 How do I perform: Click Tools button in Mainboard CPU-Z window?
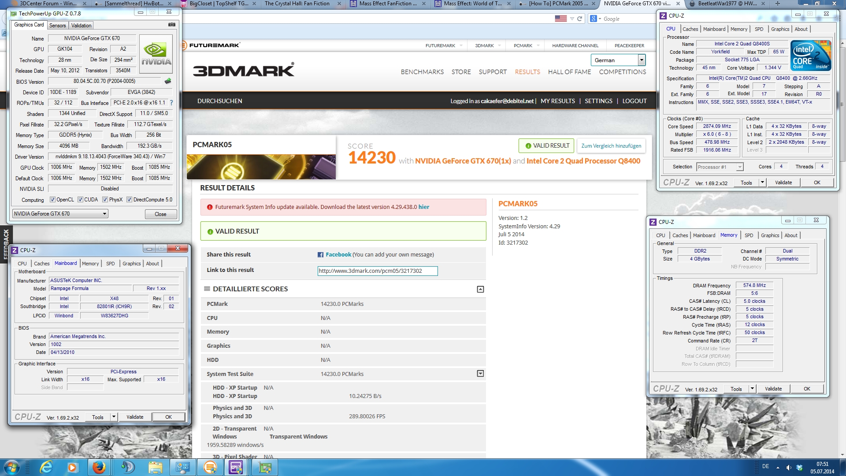[x=98, y=417]
